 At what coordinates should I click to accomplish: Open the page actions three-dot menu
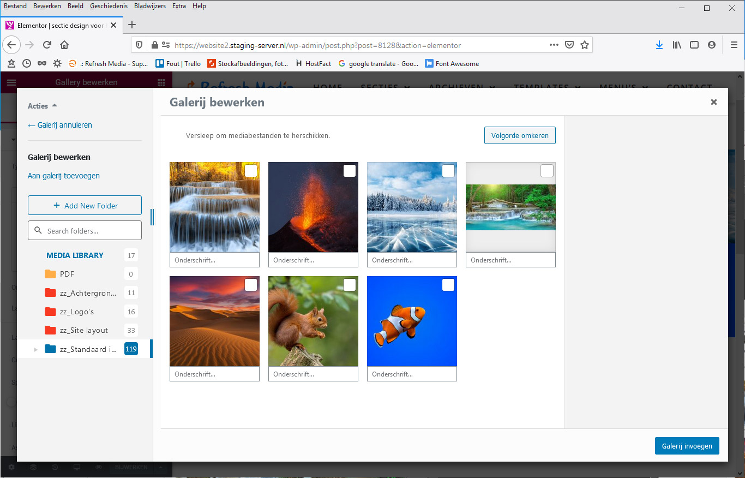pos(554,45)
